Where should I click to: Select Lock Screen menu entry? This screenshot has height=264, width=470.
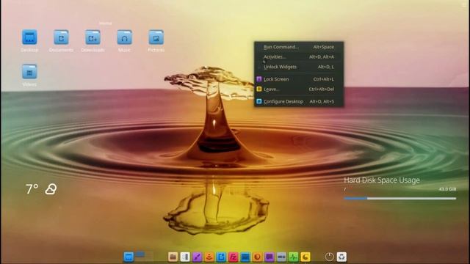[299, 79]
